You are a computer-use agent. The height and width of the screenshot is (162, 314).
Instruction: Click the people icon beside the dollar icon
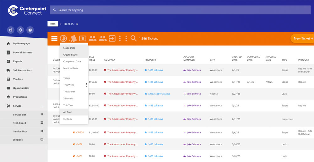point(93,38)
